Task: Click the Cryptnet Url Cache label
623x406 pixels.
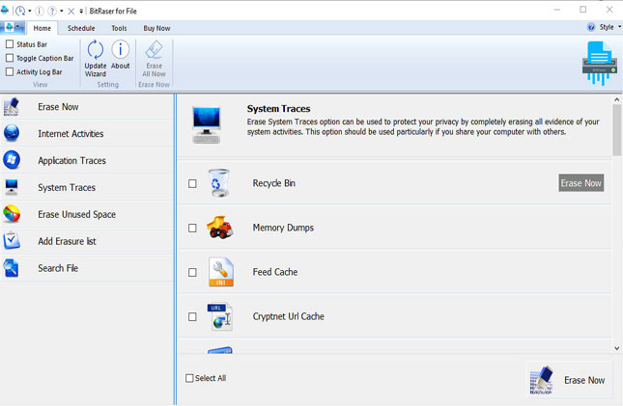Action: click(x=288, y=316)
